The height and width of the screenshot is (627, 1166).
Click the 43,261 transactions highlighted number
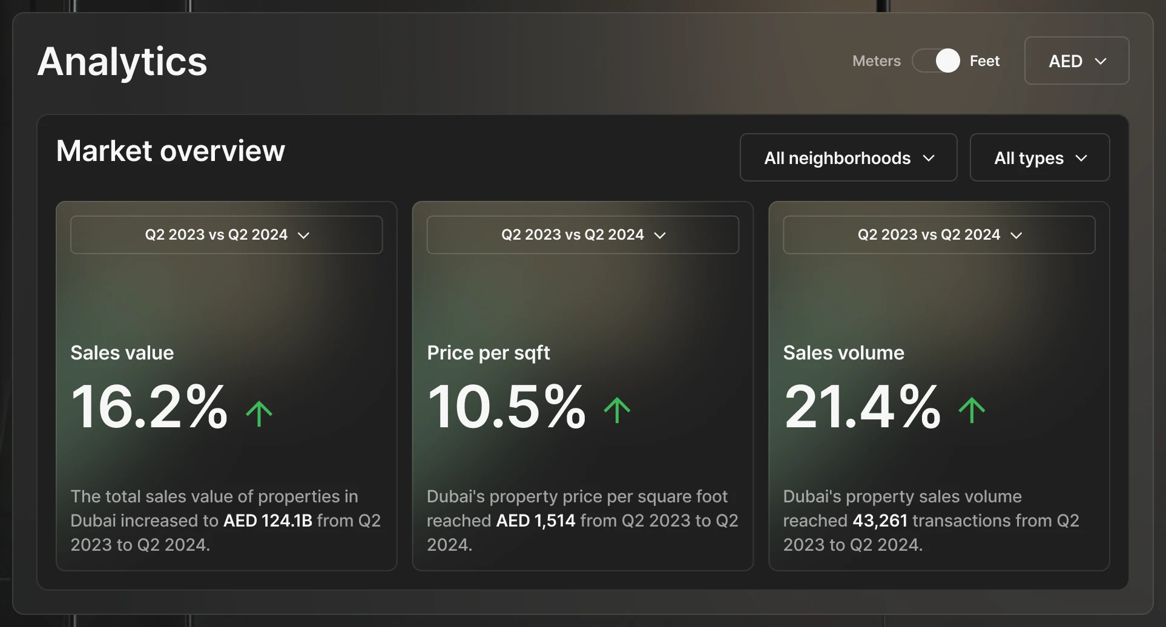(x=880, y=520)
